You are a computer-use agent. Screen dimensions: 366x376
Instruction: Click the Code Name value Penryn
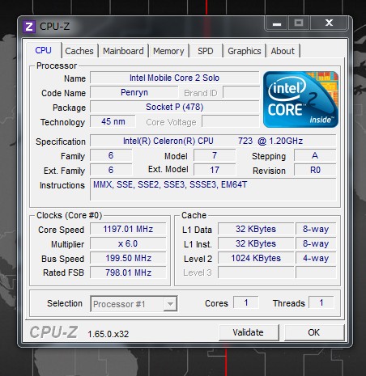tap(134, 92)
